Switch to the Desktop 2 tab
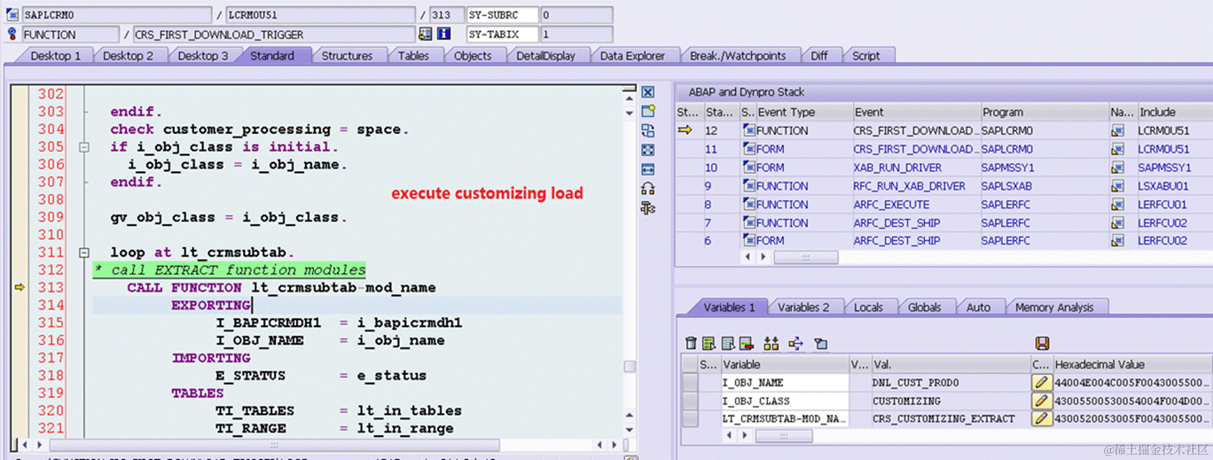The height and width of the screenshot is (460, 1213). 128,56
